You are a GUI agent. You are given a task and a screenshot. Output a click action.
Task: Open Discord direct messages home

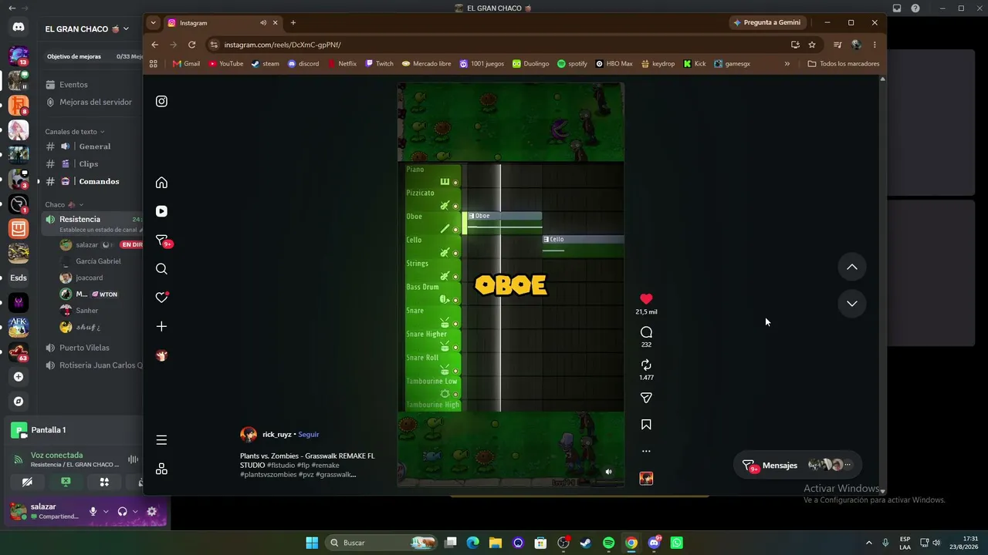click(19, 28)
